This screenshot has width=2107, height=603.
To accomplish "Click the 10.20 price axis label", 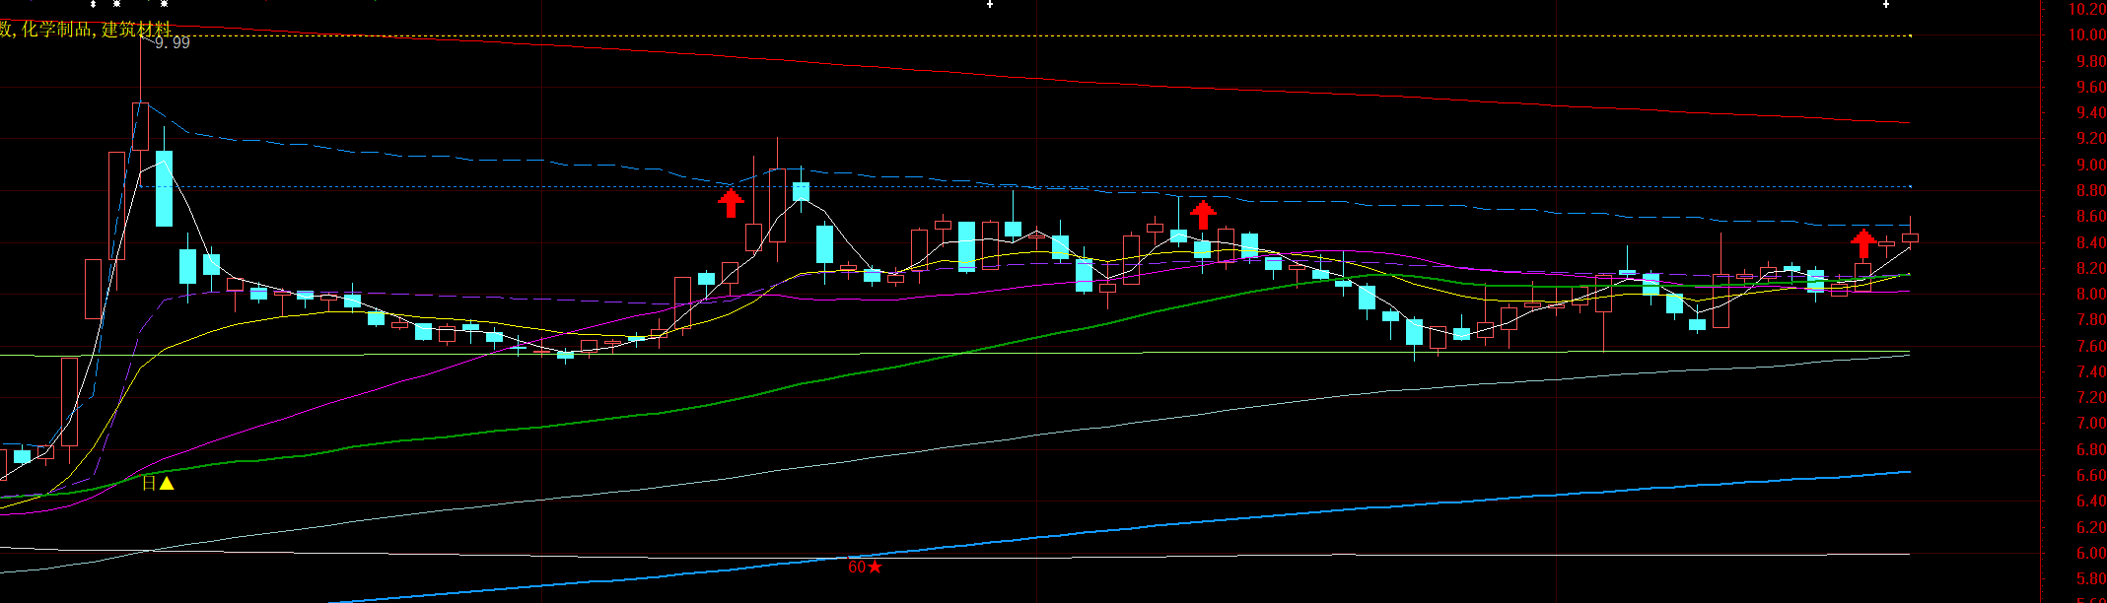I will pos(2086,9).
